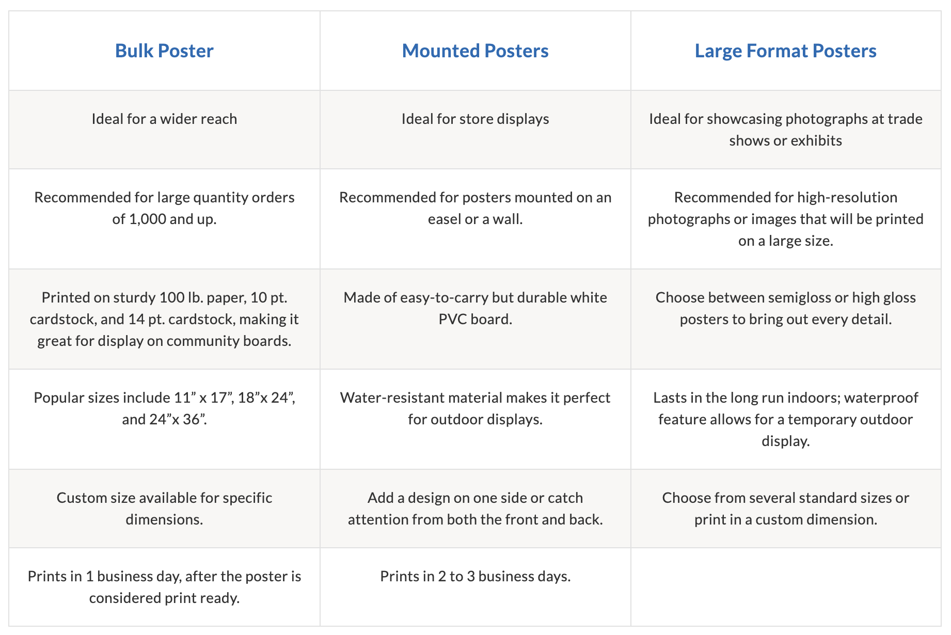Select the trade shows or exhibits cell
This screenshot has height=635, width=951.
click(x=785, y=130)
